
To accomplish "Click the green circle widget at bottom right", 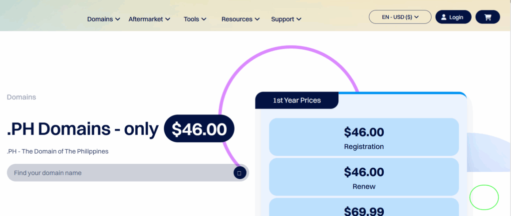I will tap(484, 197).
